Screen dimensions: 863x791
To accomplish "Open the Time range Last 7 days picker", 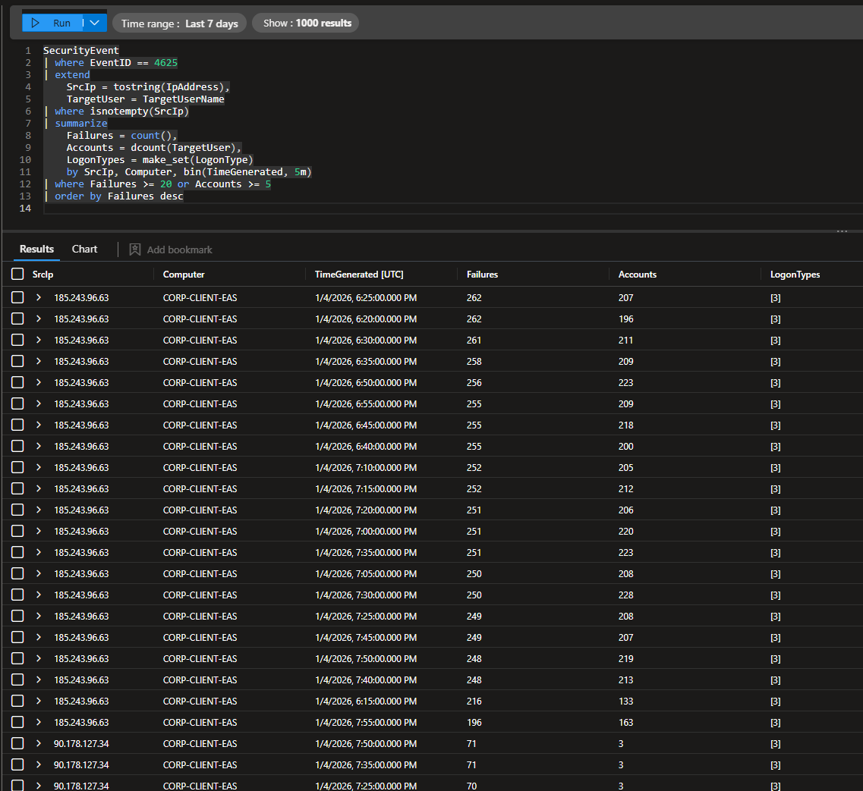I will click(x=180, y=24).
